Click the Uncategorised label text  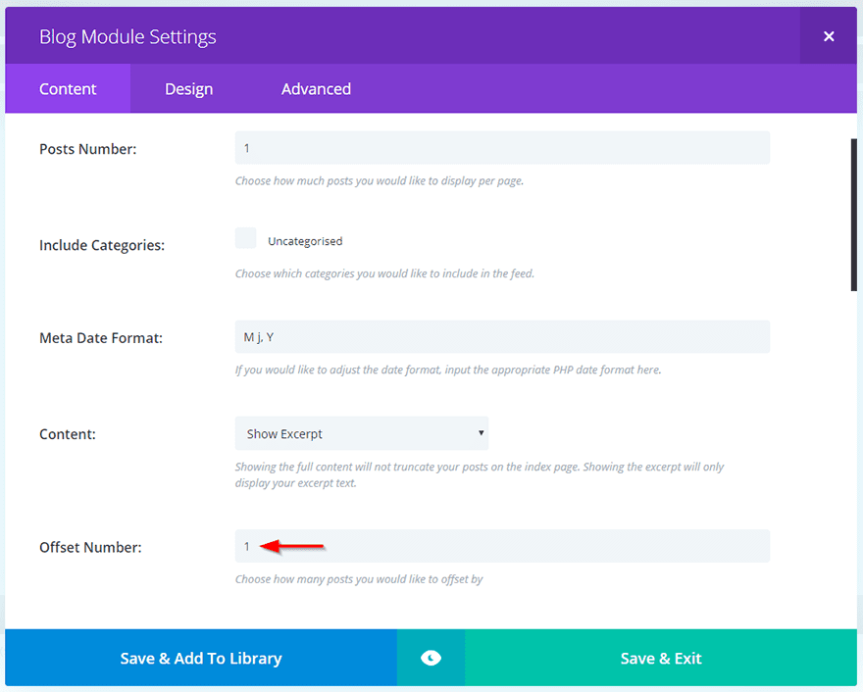pos(305,241)
